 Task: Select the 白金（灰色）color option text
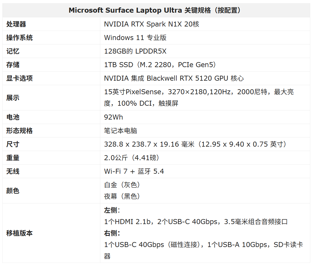[122, 185]
